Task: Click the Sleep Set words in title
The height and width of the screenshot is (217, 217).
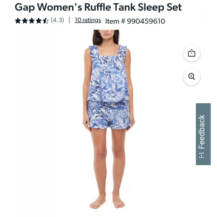Action: point(160,8)
